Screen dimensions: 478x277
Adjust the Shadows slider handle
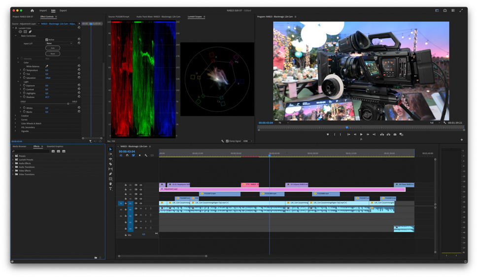[x=68, y=104]
